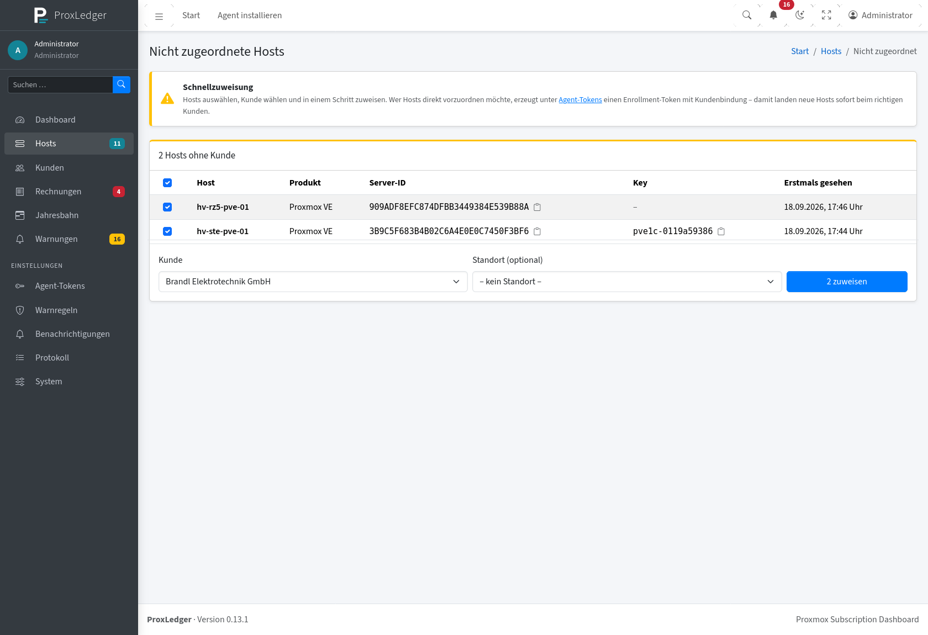Uncheck the hv-rz5-pve-01 row checkbox
Image resolution: width=928 pixels, height=635 pixels.
pos(167,207)
